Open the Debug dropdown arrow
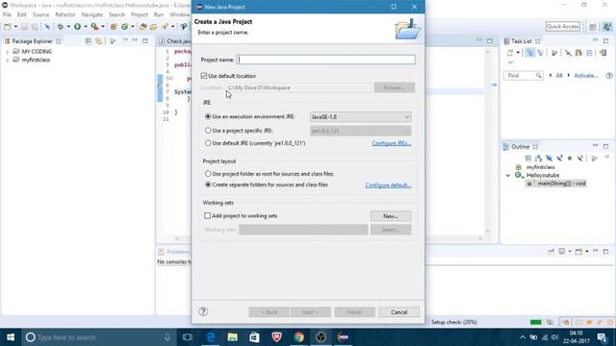616x346 pixels. 68,27
